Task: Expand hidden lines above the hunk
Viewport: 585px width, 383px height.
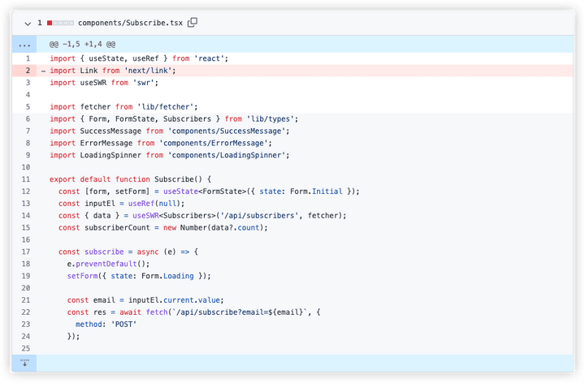Action: click(x=24, y=43)
